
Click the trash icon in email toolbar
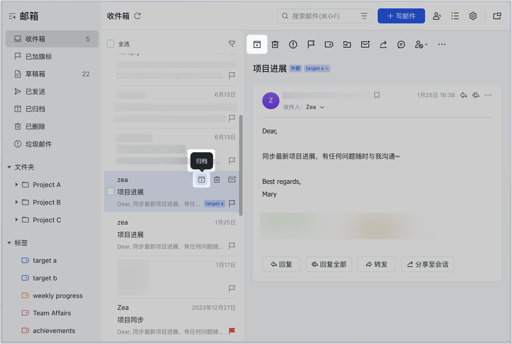coord(275,44)
